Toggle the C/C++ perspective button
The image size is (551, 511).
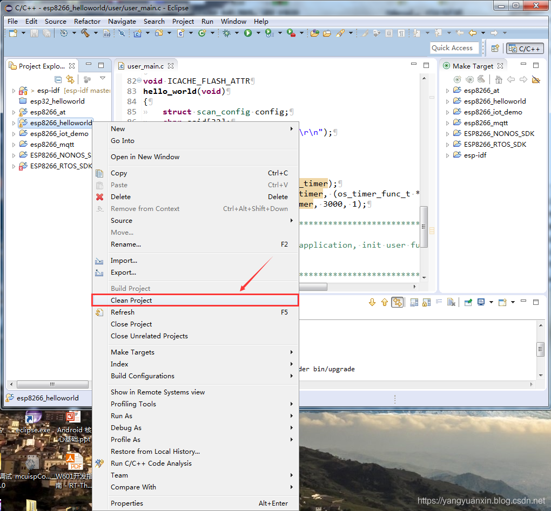tap(525, 49)
